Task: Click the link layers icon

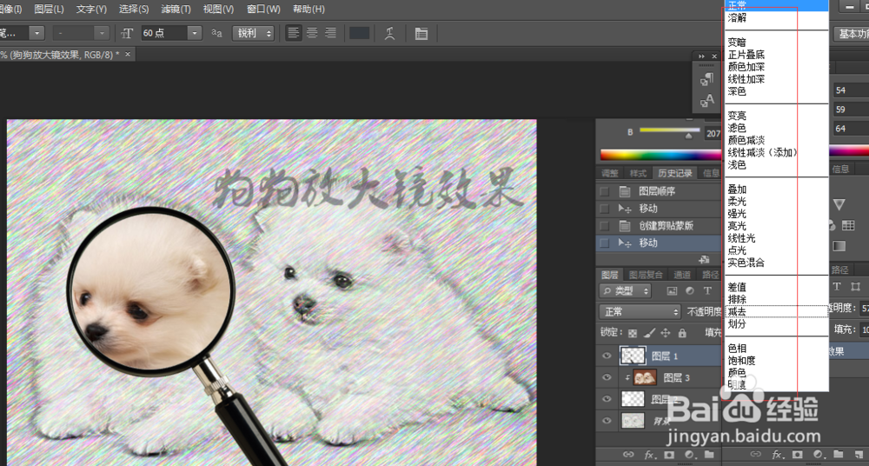Action: pos(628,455)
